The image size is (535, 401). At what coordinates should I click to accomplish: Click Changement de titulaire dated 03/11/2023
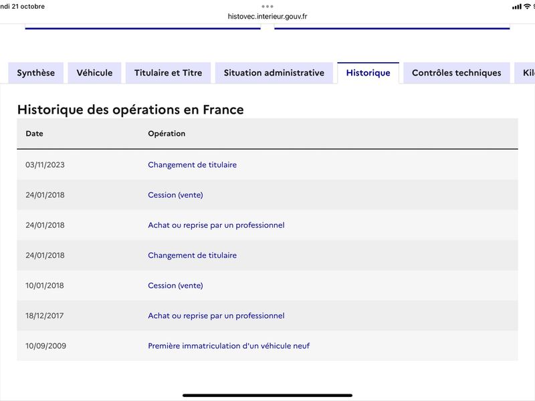click(x=192, y=164)
